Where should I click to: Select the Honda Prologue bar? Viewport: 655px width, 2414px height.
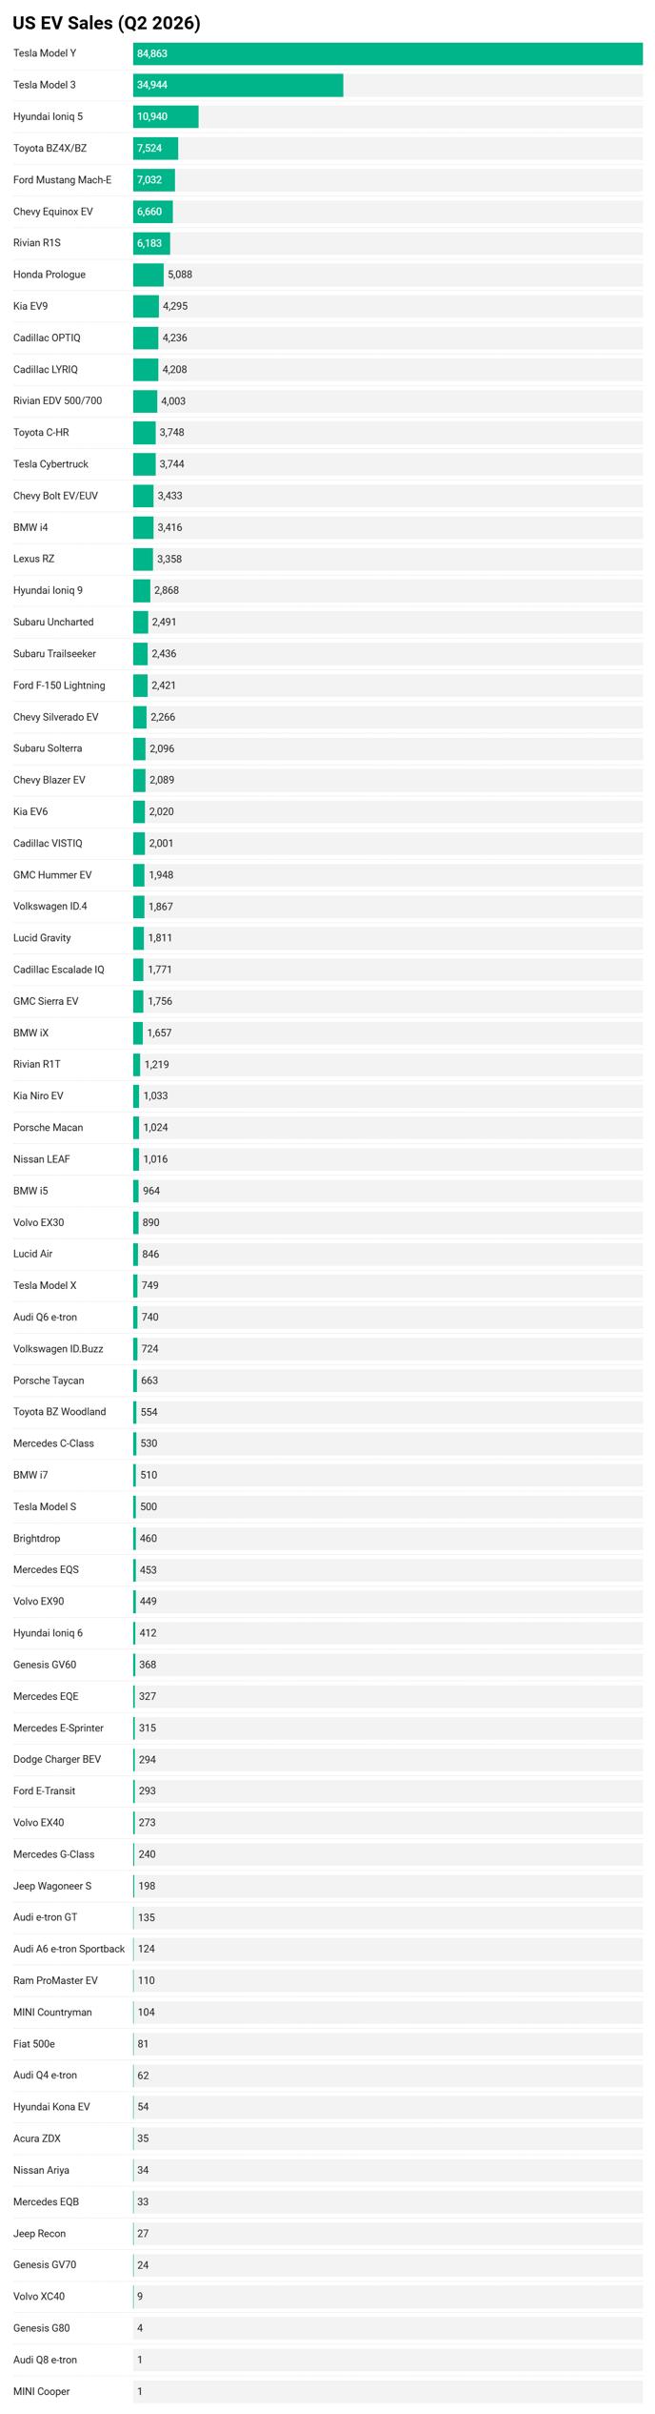click(149, 275)
